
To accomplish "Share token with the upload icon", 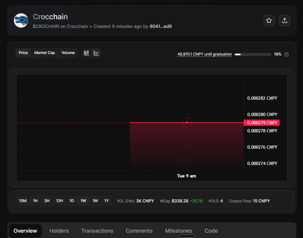I will (x=284, y=21).
